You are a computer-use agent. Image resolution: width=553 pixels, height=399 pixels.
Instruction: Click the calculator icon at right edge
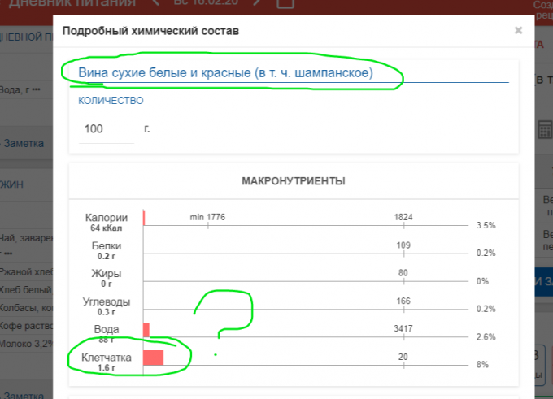(x=546, y=129)
